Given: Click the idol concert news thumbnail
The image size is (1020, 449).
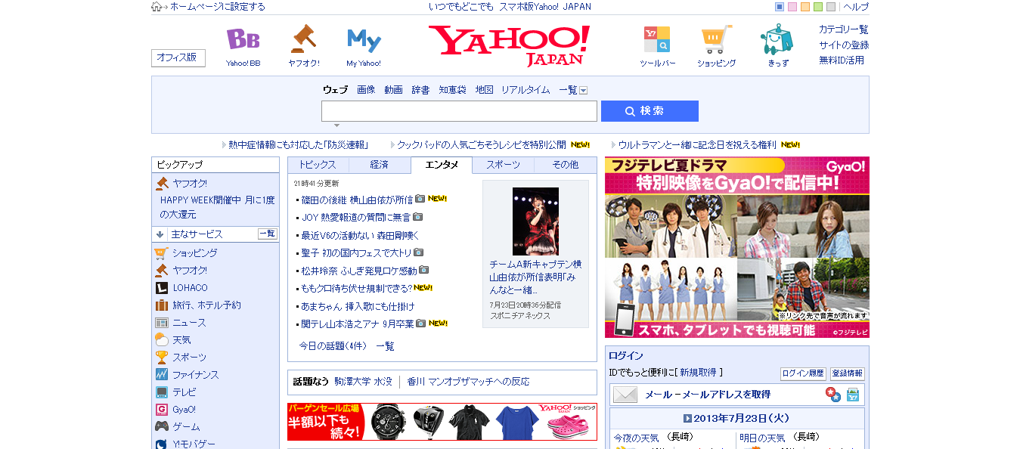Looking at the screenshot, I should (x=535, y=221).
